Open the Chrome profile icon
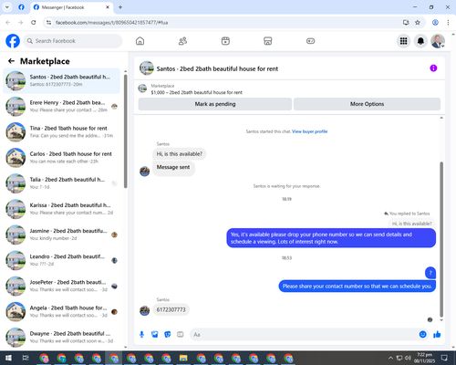Viewport: 456px width, 365px height. point(435,23)
